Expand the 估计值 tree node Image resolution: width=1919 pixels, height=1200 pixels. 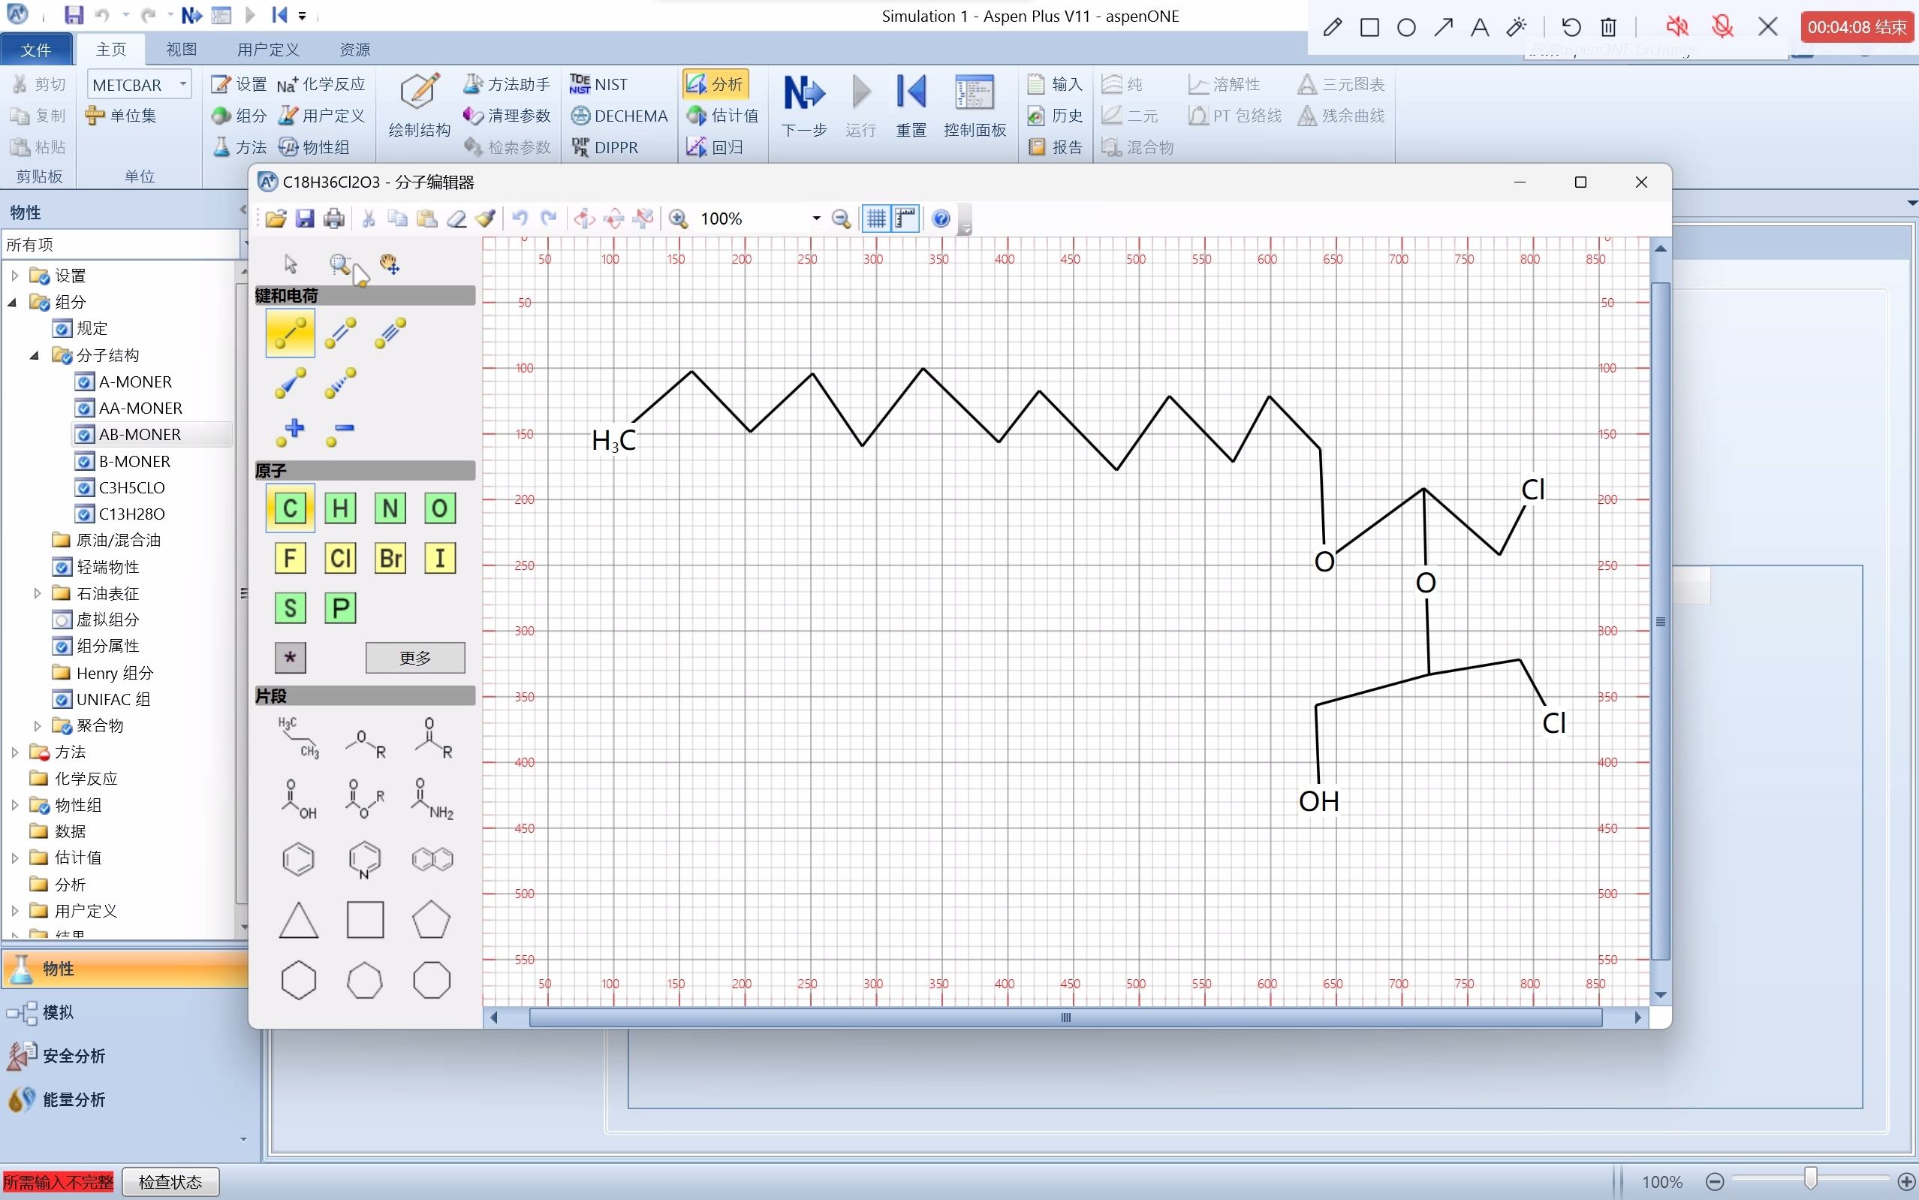pos(14,857)
